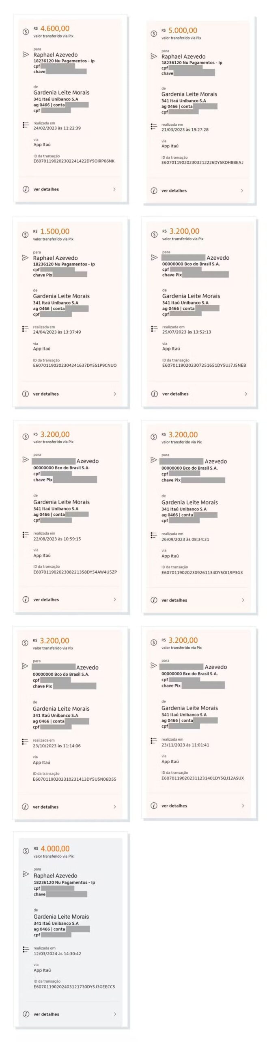Expand details arrow on 25/07/2023 receipt
This screenshot has height=1042, width=267.
tap(246, 394)
